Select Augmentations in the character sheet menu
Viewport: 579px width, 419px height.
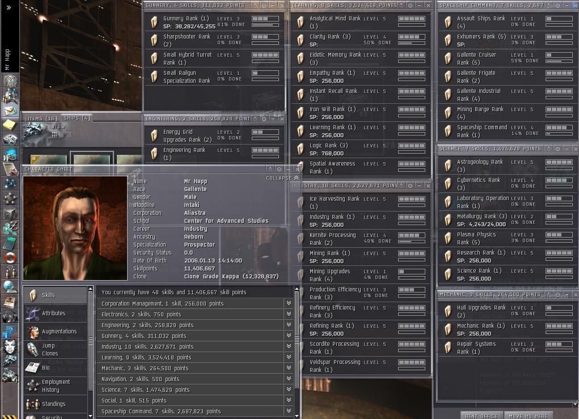(x=56, y=331)
